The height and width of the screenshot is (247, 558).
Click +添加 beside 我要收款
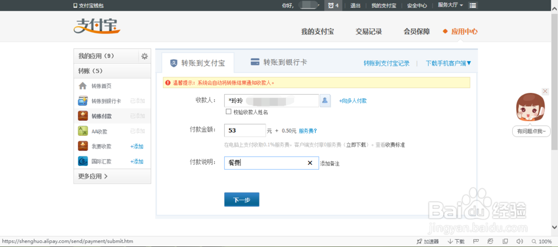pyautogui.click(x=137, y=146)
